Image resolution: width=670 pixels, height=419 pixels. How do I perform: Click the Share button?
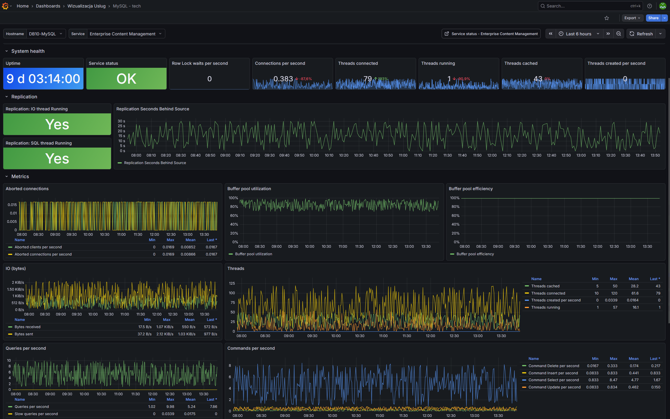653,18
